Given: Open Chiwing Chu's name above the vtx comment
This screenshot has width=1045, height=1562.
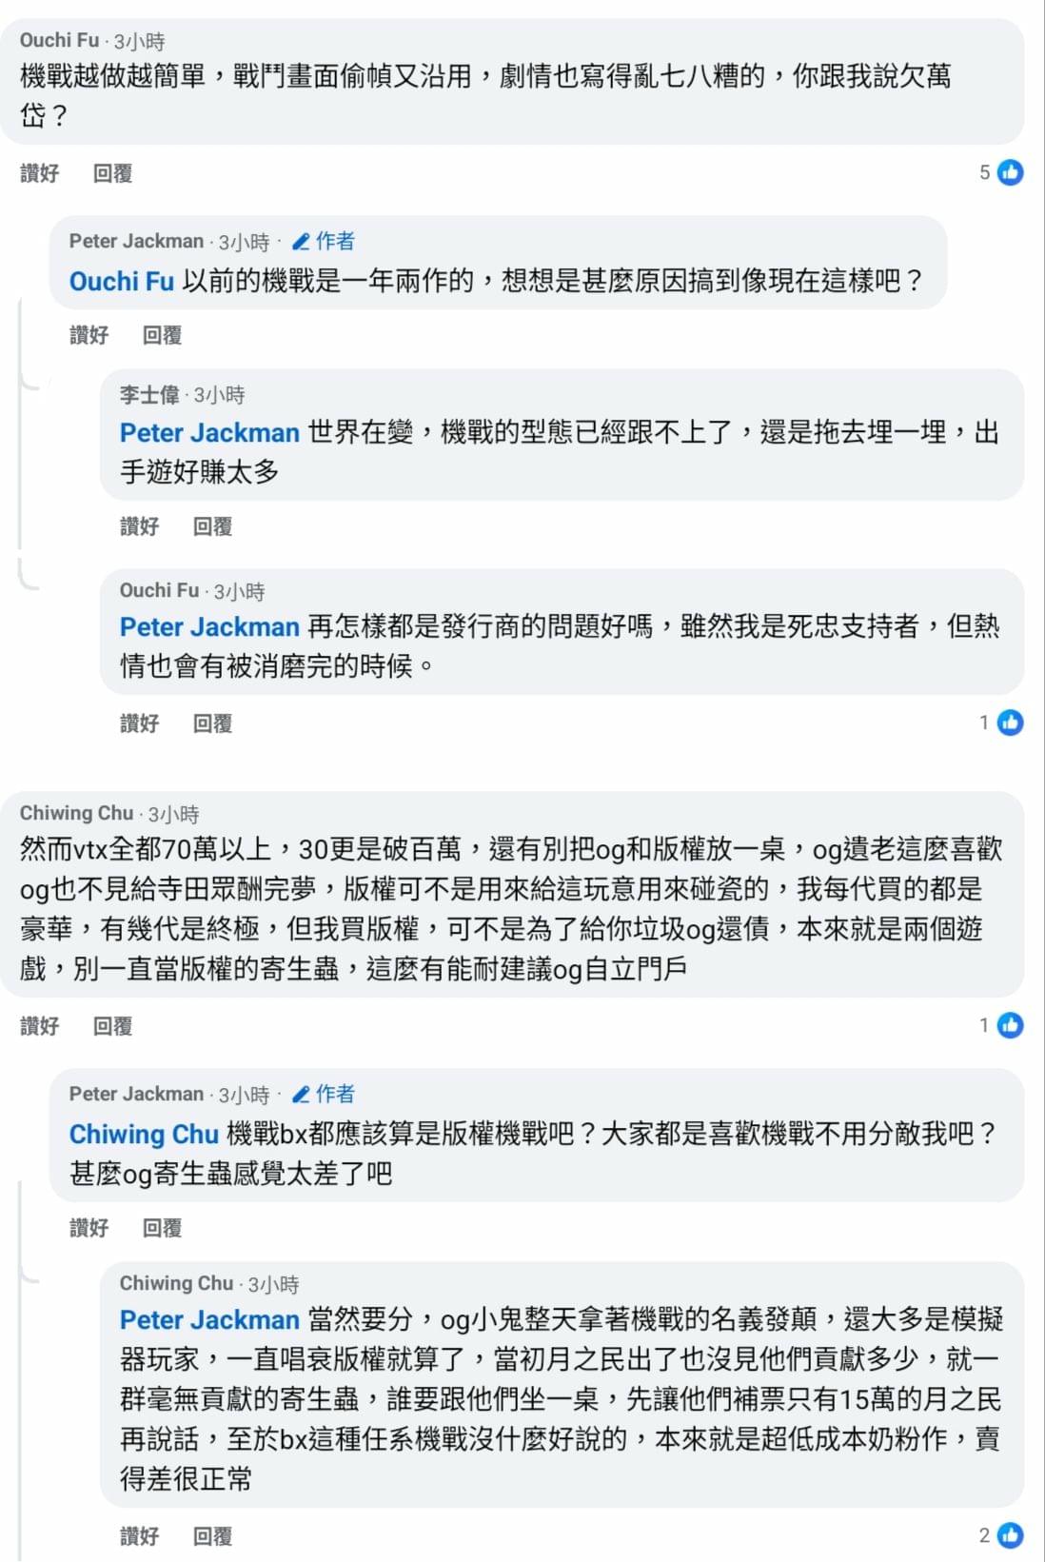Looking at the screenshot, I should [77, 814].
